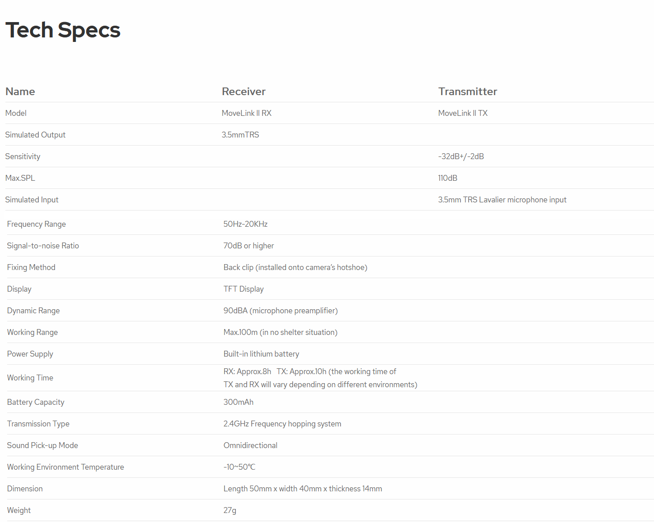The height and width of the screenshot is (522, 654).
Task: Select the MoveLink II RX model text
Action: (x=246, y=113)
